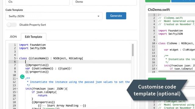Collapse ClsDemo.swift comment fold at line 14
Screen dimensions: 195x109
(156, 56)
